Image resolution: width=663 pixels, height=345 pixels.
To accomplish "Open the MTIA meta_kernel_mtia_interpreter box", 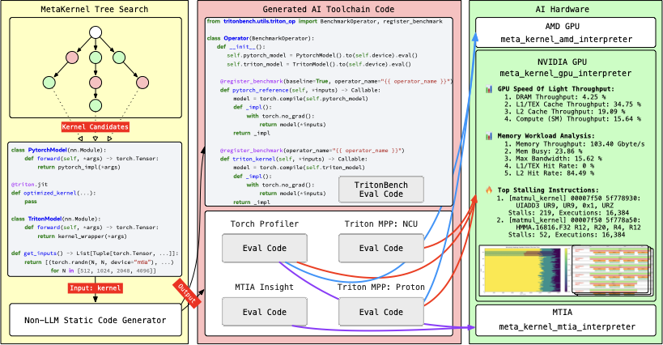I will 565,320.
